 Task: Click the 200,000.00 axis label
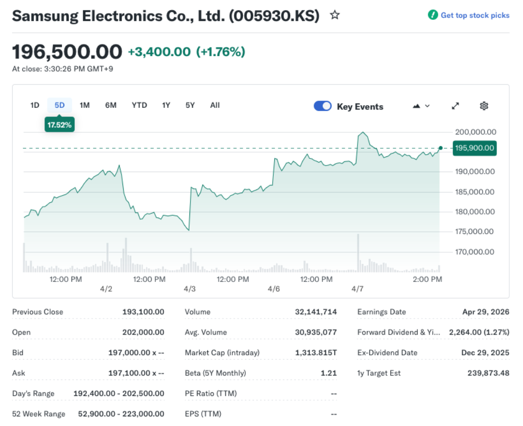(x=476, y=132)
